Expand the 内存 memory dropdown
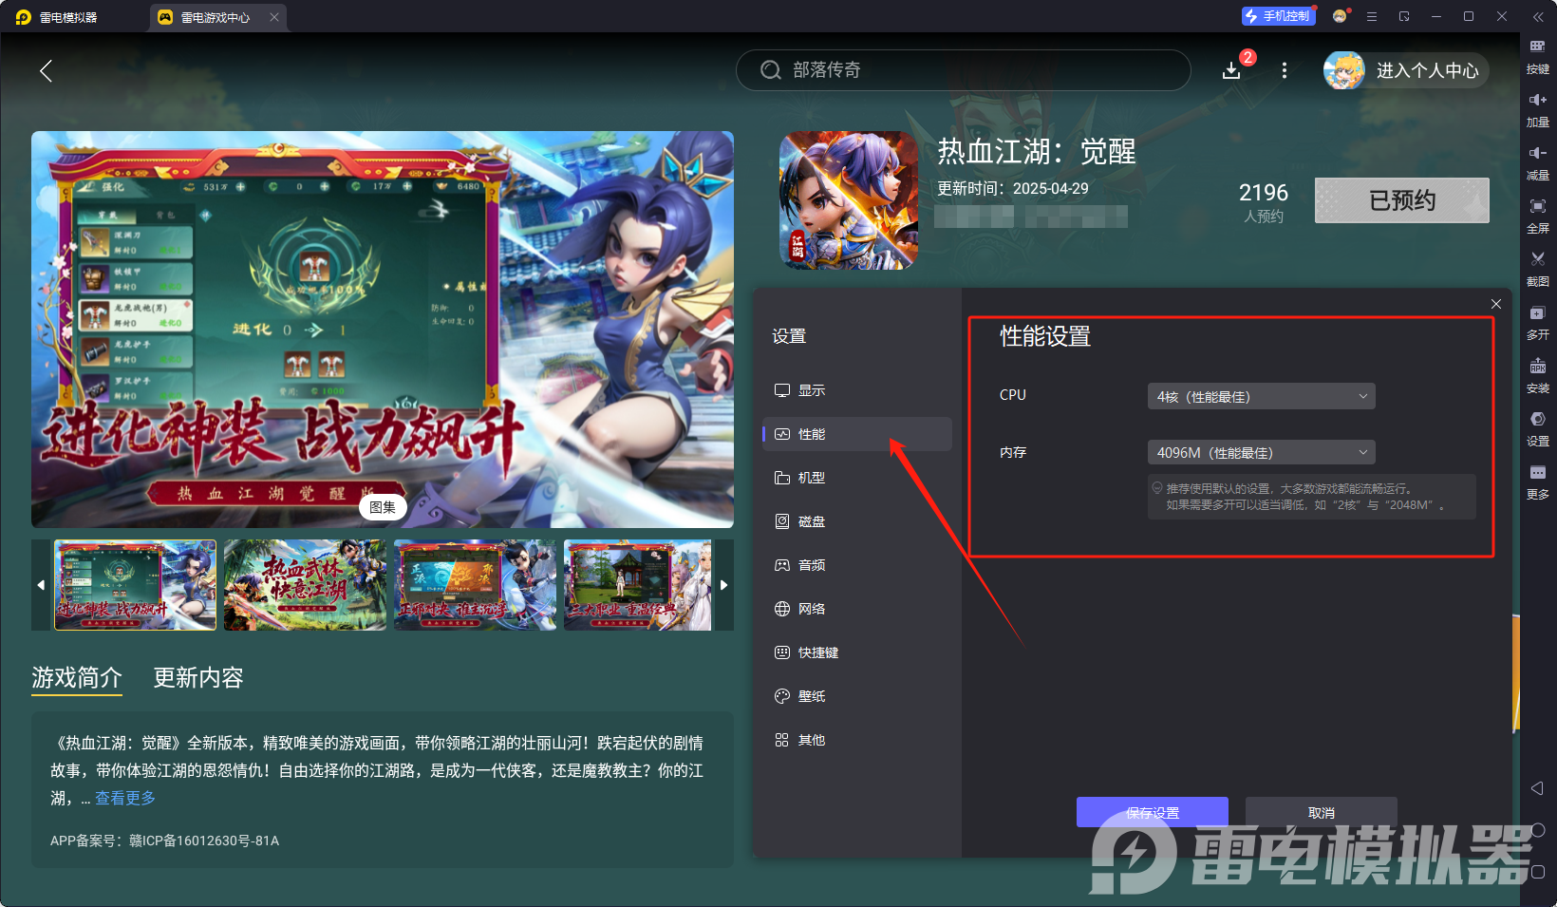The height and width of the screenshot is (907, 1557). (1262, 452)
